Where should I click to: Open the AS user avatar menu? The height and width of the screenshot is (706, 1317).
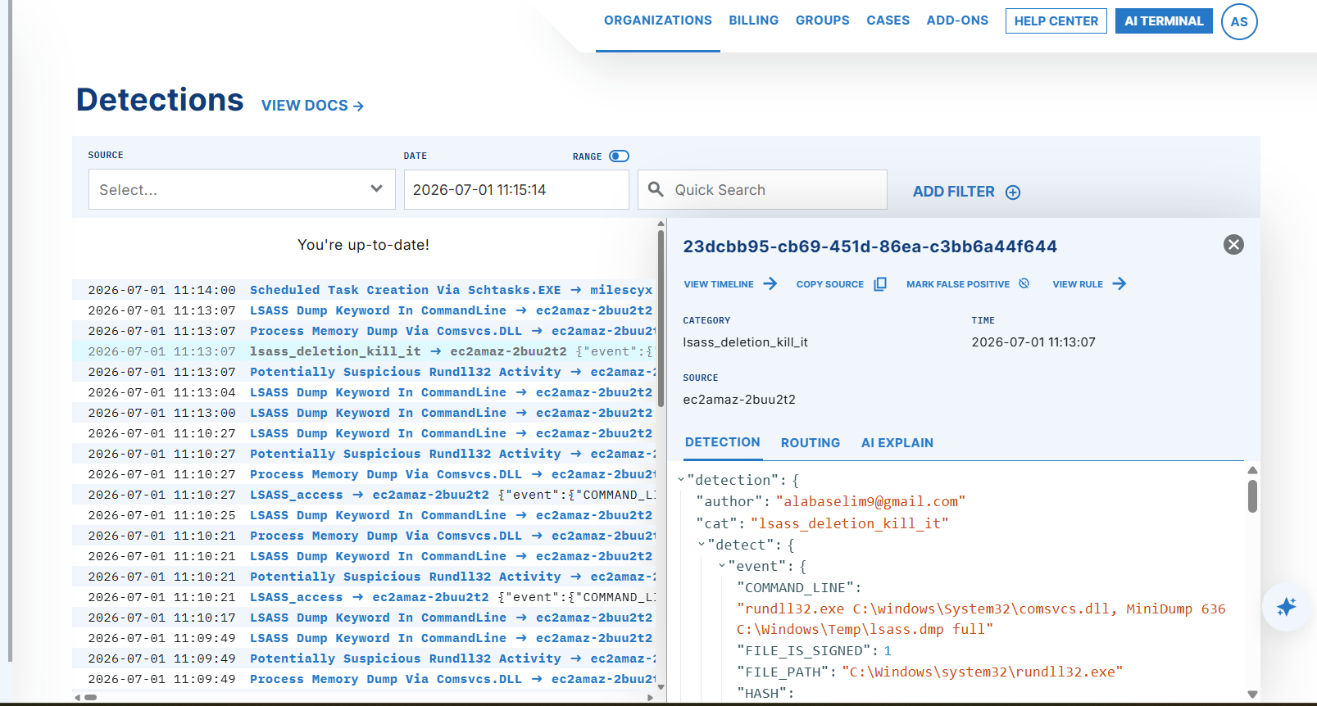1239,22
